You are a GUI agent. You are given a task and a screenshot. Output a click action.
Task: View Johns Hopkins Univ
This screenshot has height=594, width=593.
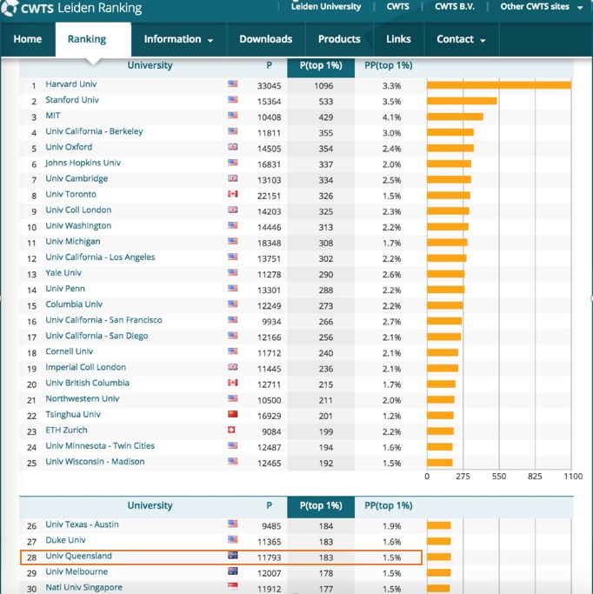[x=83, y=163]
